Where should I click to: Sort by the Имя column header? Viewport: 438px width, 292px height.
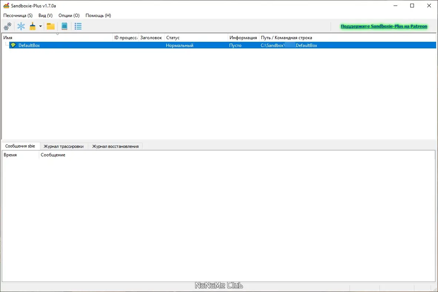click(x=57, y=37)
